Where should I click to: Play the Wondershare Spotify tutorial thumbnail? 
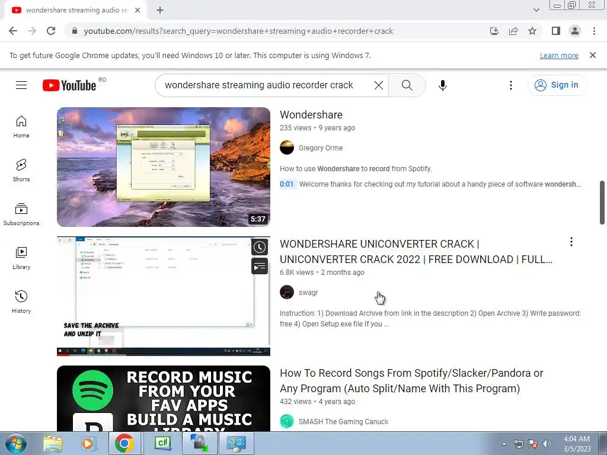point(164,166)
